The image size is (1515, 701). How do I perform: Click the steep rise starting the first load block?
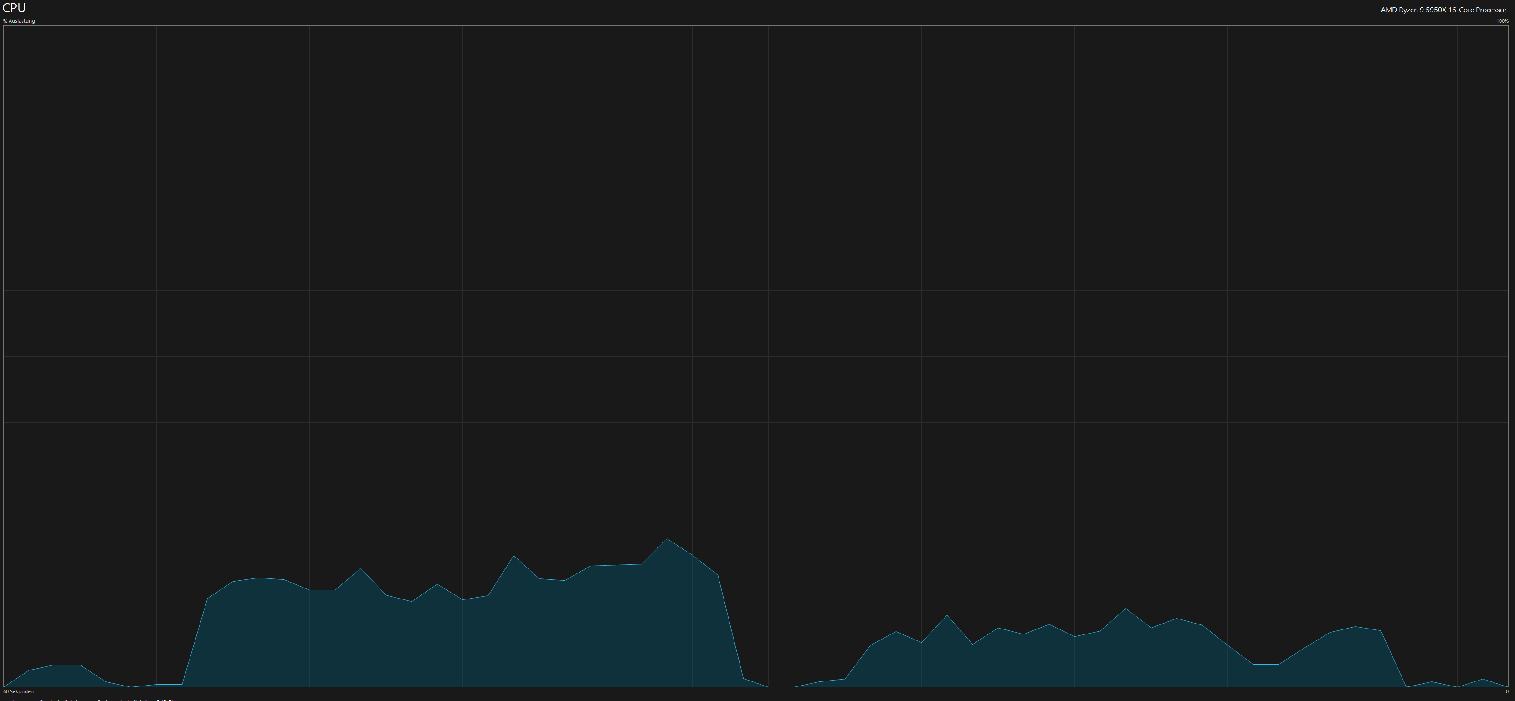pos(195,641)
